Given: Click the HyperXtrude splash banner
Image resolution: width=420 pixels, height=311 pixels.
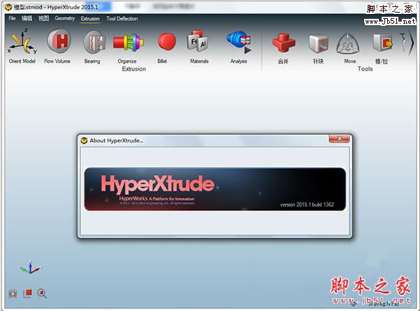Looking at the screenshot, I should (215, 189).
